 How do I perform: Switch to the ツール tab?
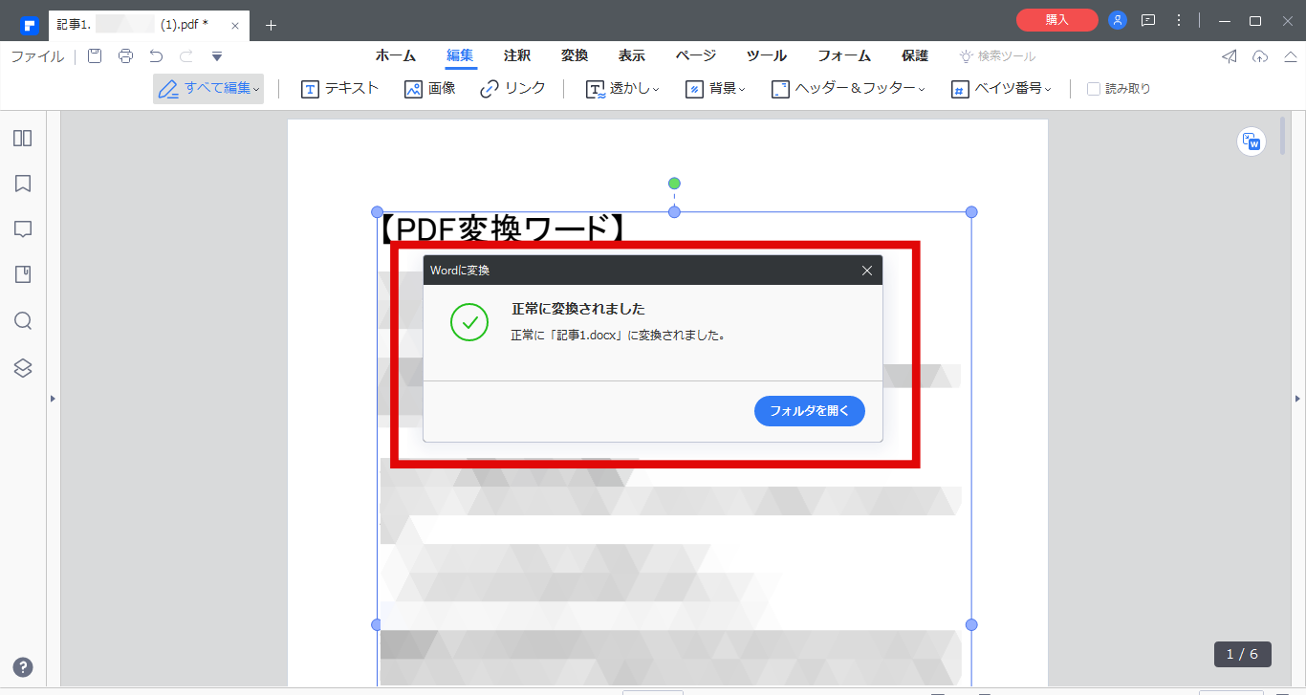tap(767, 55)
